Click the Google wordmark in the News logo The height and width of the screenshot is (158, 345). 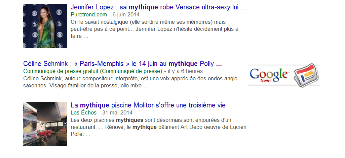click(x=269, y=74)
